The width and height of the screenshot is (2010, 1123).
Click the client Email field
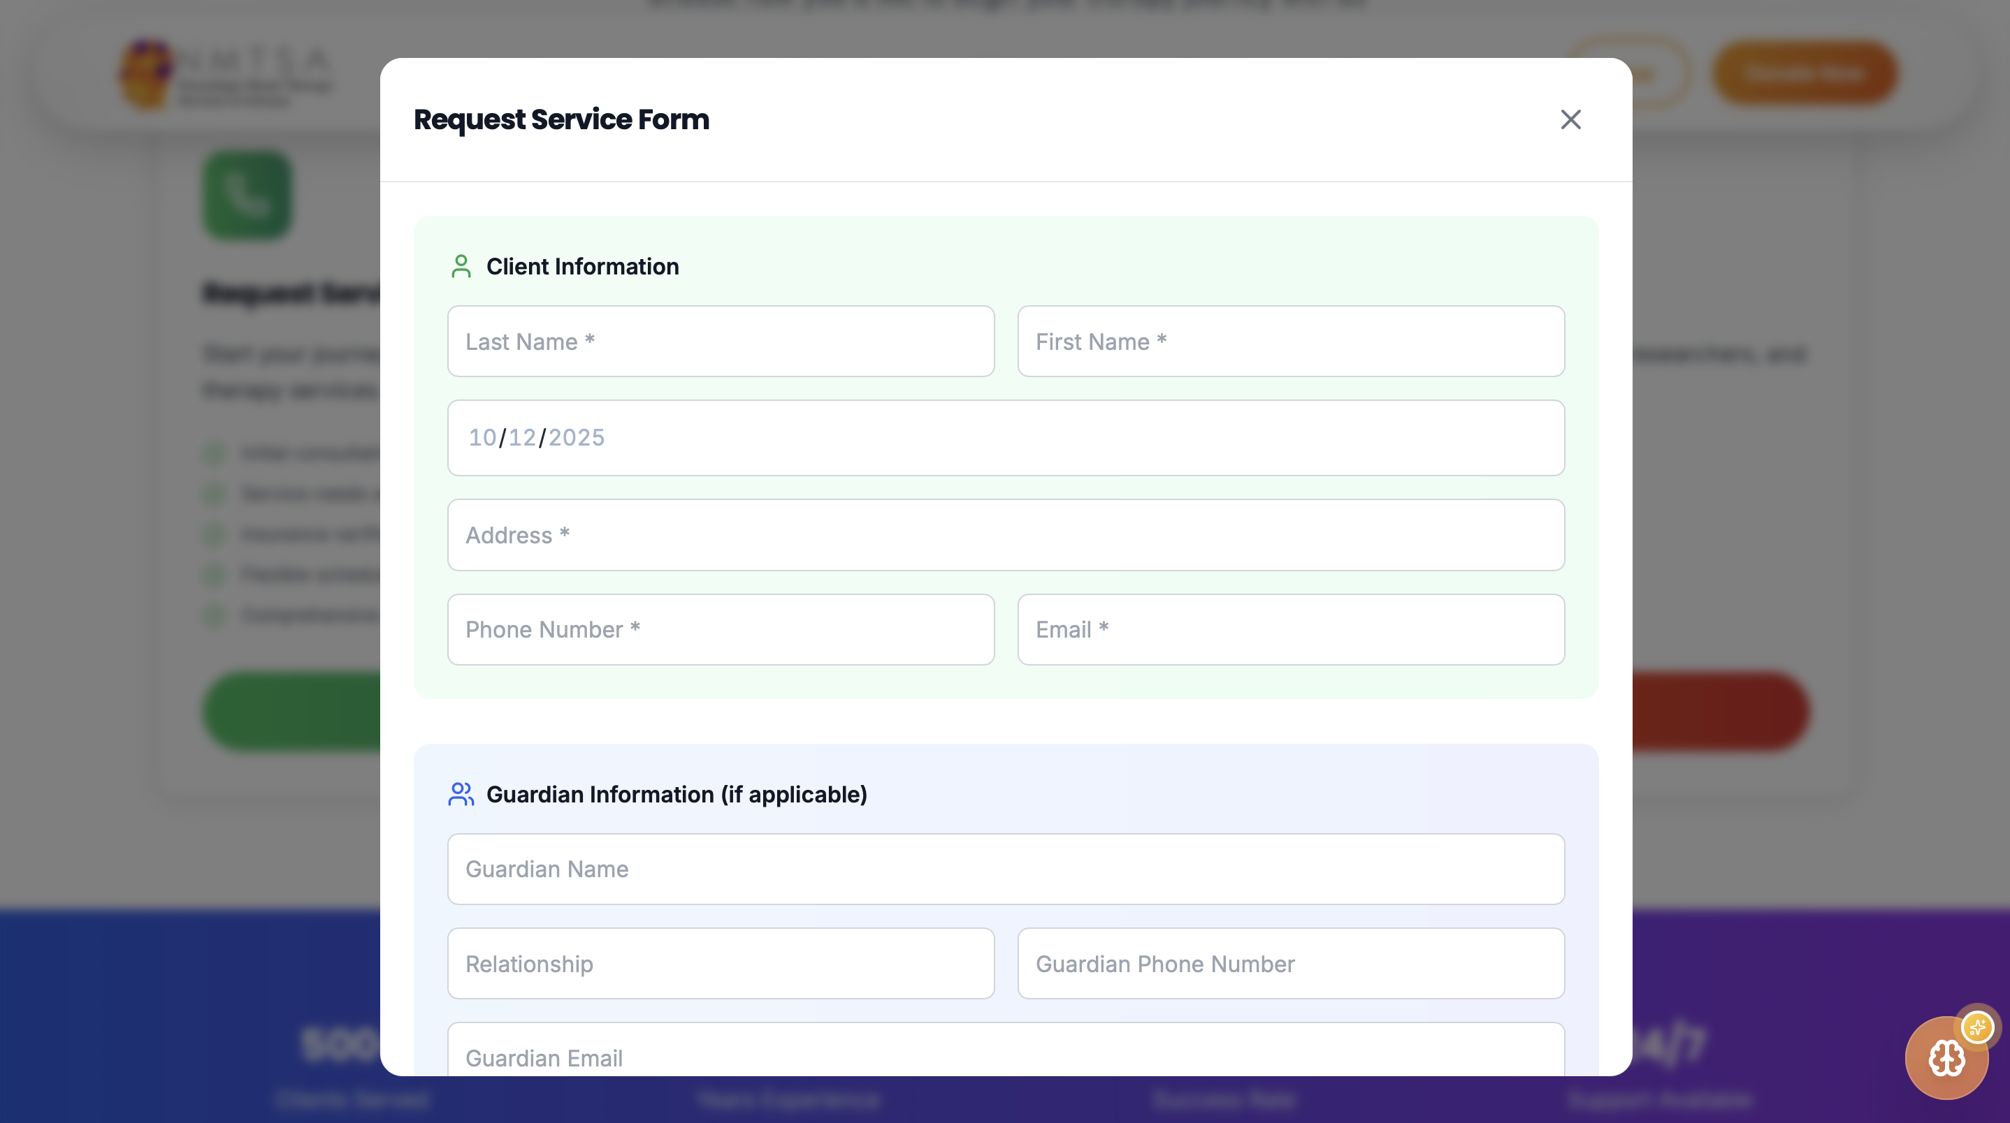[x=1291, y=629]
